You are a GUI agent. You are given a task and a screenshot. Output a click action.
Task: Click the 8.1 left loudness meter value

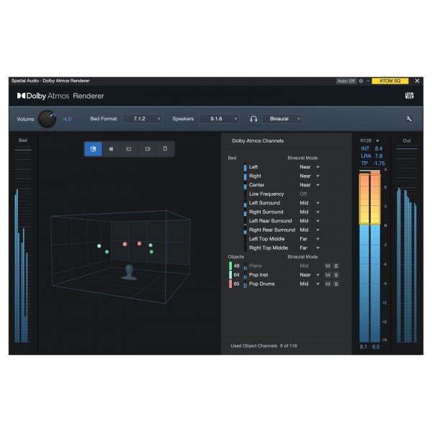click(364, 347)
